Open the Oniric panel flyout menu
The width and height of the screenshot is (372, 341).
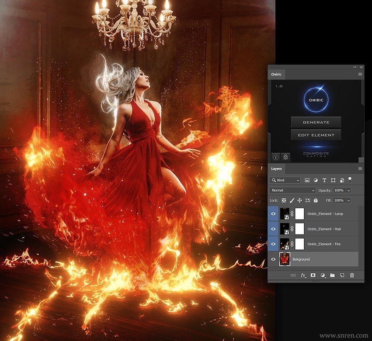[360, 74]
